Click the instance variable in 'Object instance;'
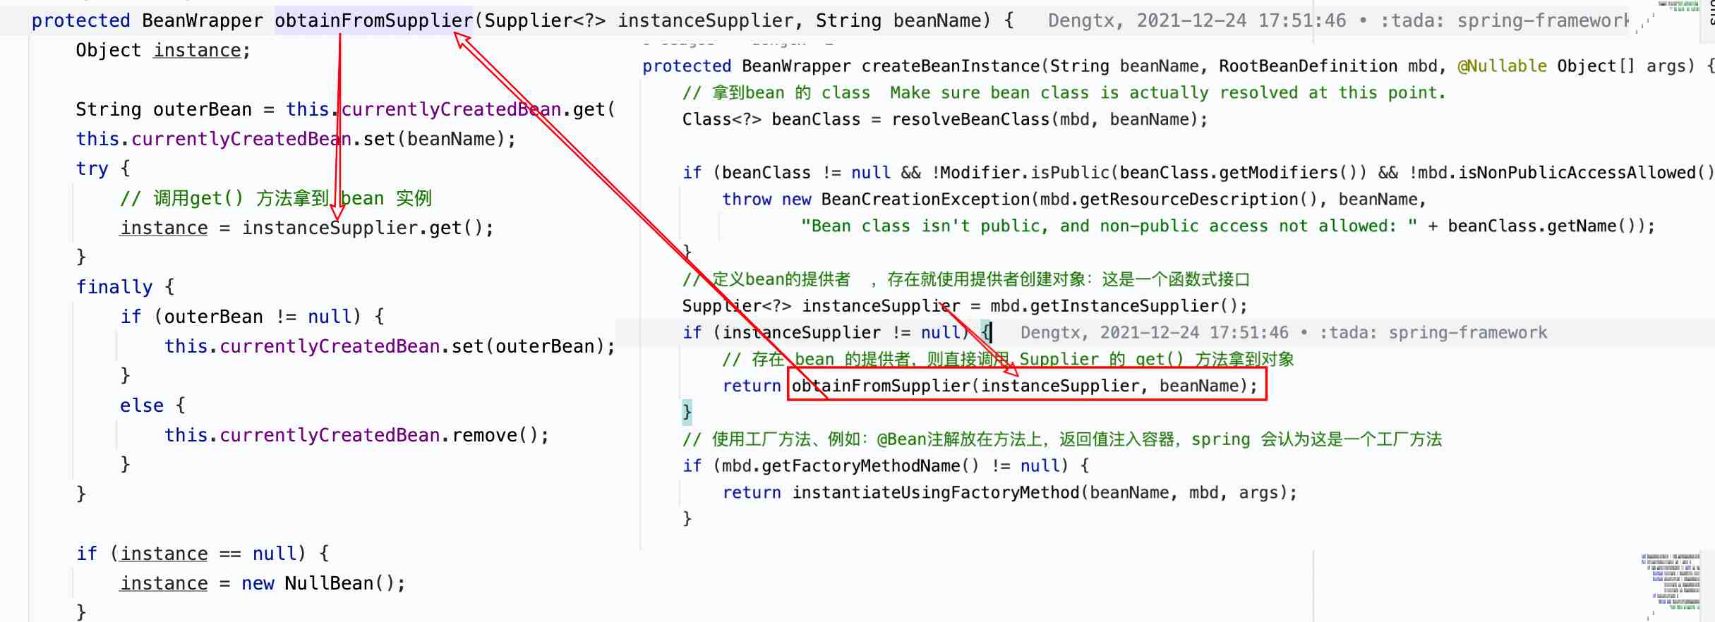 tap(198, 50)
